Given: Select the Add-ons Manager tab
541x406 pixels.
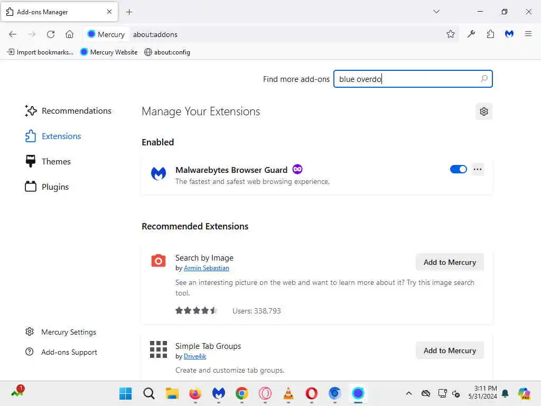Looking at the screenshot, I should pyautogui.click(x=59, y=12).
